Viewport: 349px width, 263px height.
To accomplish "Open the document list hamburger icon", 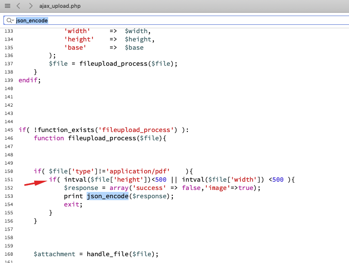I will (x=7, y=6).
